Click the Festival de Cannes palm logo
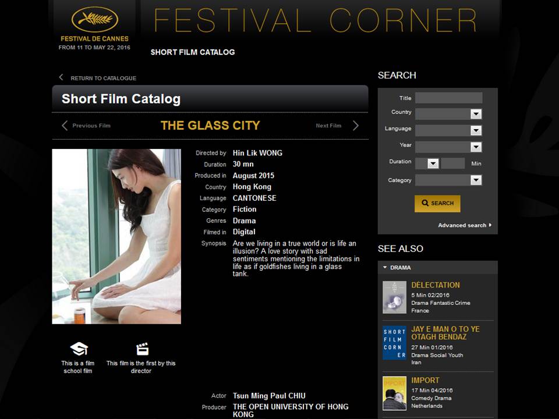The width and height of the screenshot is (559, 419). pyautogui.click(x=94, y=20)
